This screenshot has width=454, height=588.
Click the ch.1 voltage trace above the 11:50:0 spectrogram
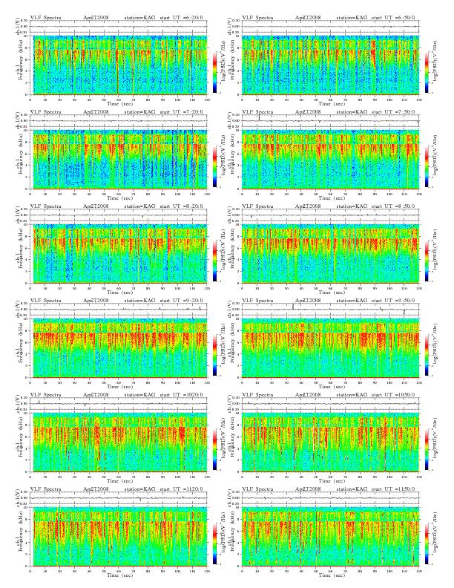pos(330,498)
